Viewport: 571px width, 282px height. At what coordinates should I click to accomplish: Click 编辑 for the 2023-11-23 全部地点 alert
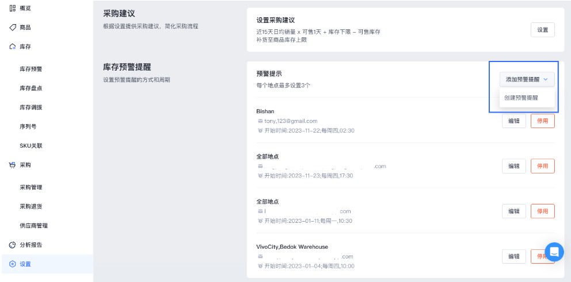pos(514,166)
